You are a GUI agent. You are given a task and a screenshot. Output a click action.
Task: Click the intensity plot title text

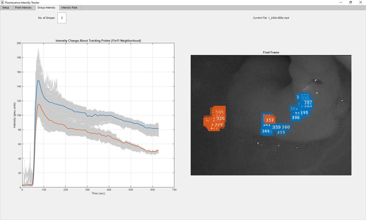pyautogui.click(x=98, y=41)
